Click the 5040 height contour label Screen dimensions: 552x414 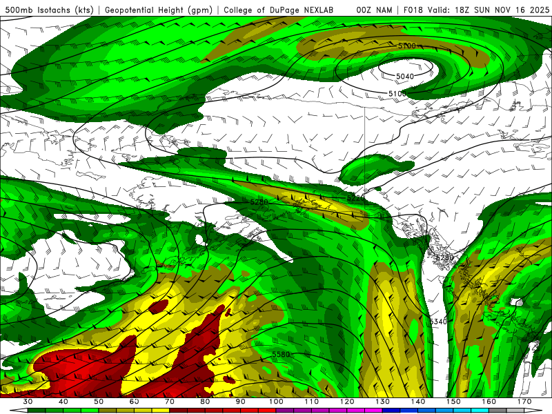[x=405, y=77]
